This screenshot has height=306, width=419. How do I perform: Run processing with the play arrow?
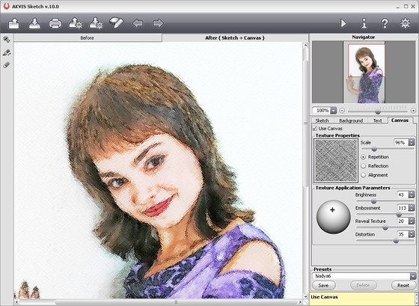(x=343, y=23)
